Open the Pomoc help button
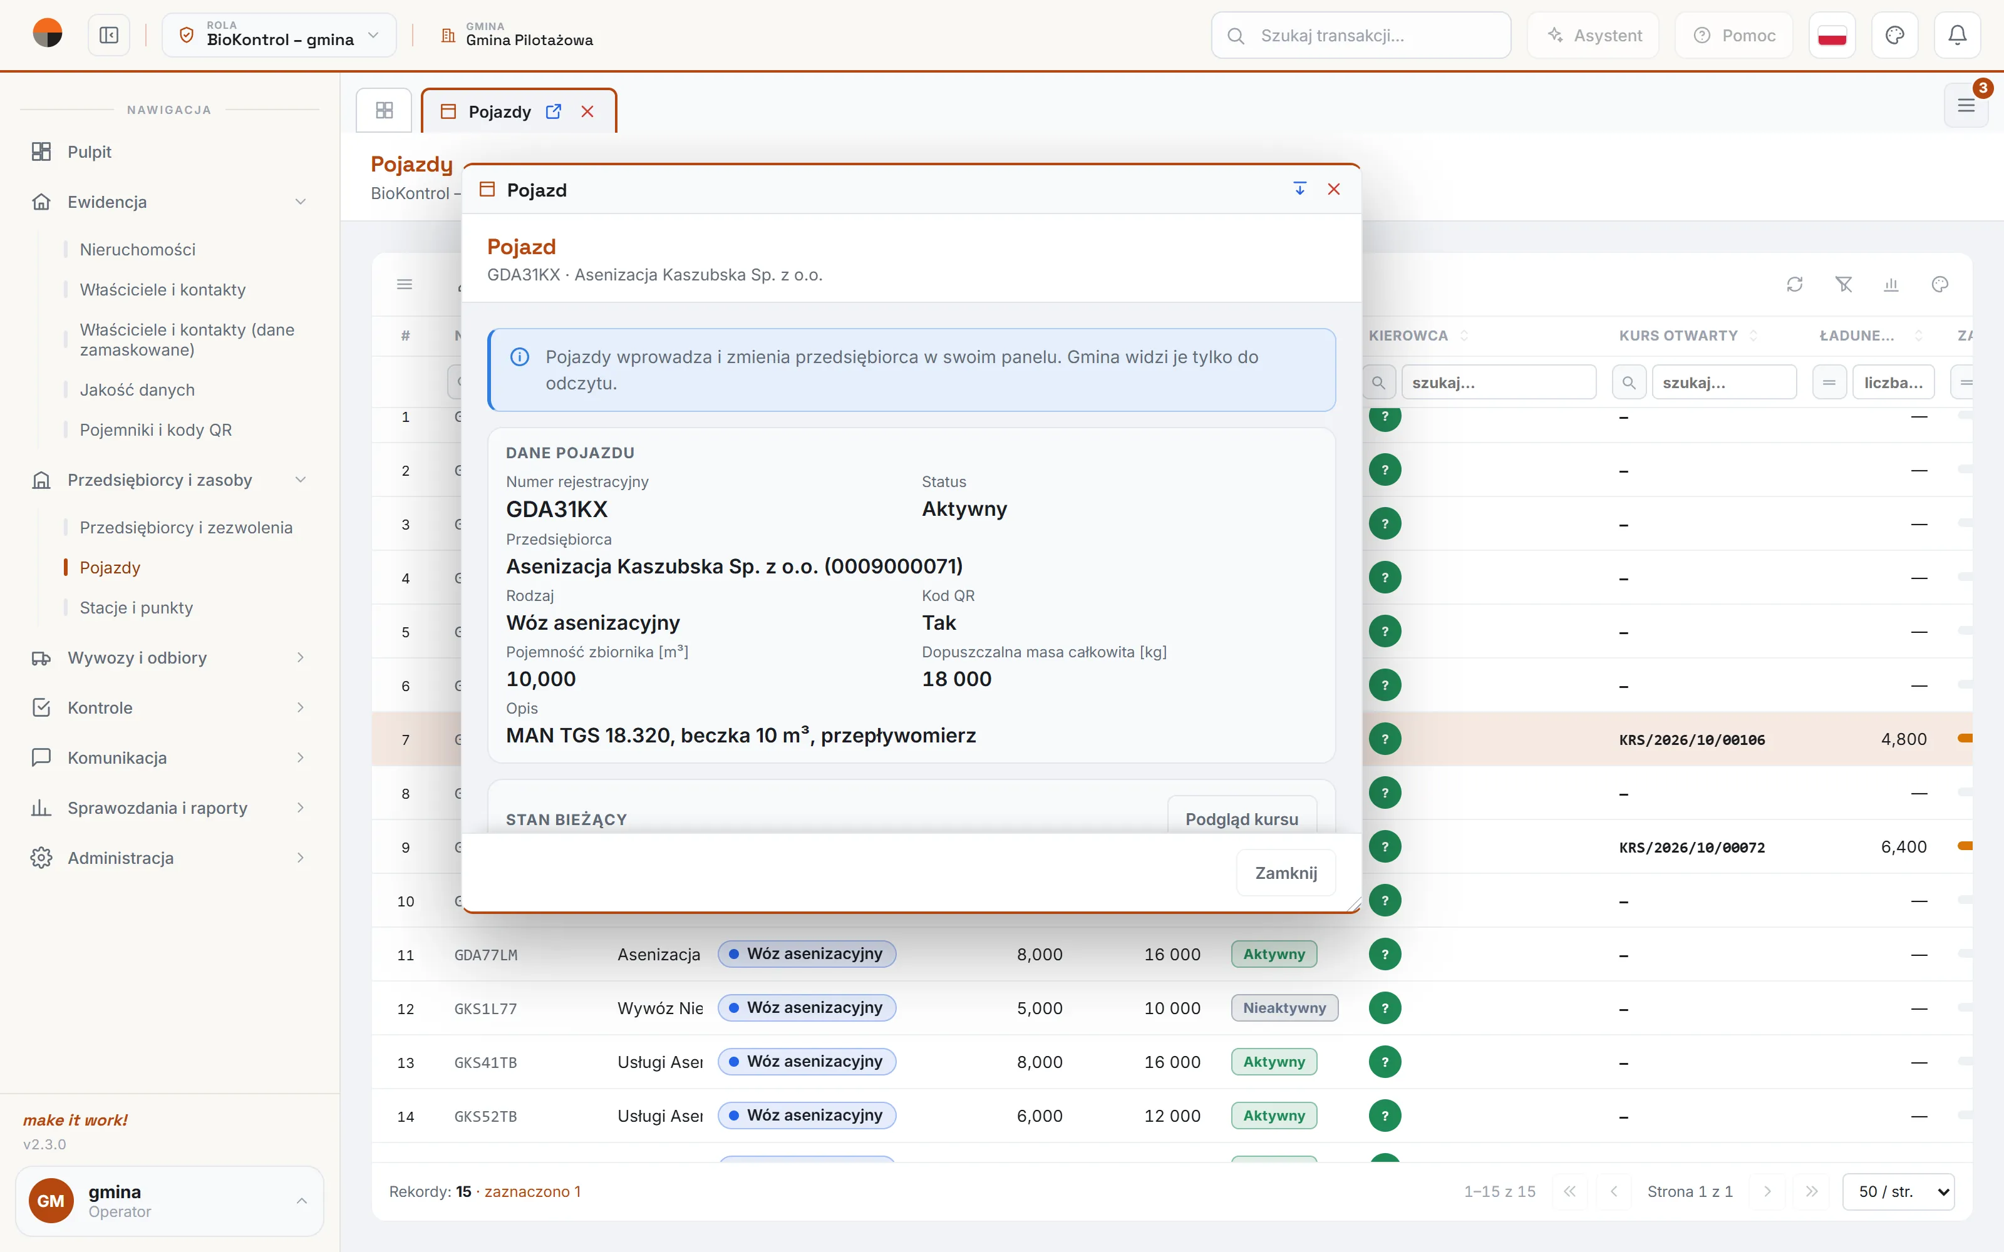The width and height of the screenshot is (2004, 1252). tap(1734, 36)
